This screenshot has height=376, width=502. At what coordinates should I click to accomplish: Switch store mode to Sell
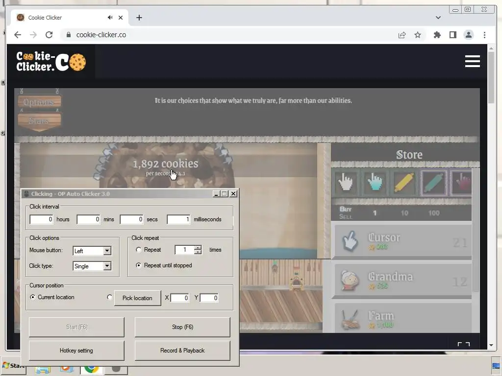point(346,217)
